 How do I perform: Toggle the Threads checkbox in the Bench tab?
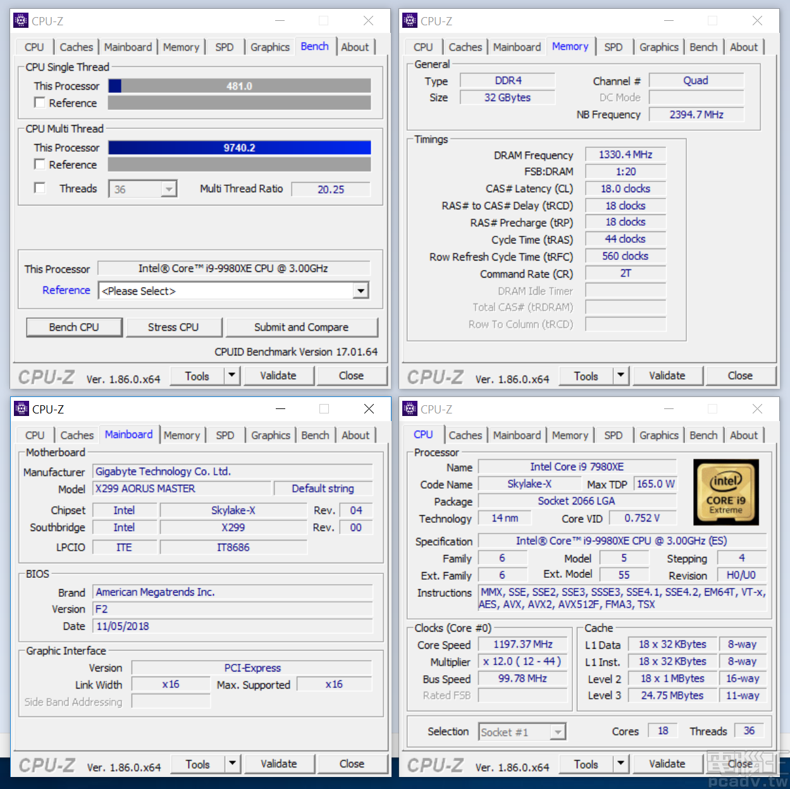coord(39,188)
